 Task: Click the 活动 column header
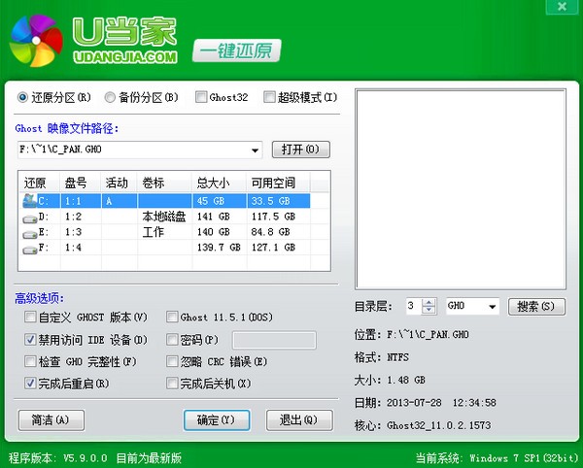pos(117,183)
